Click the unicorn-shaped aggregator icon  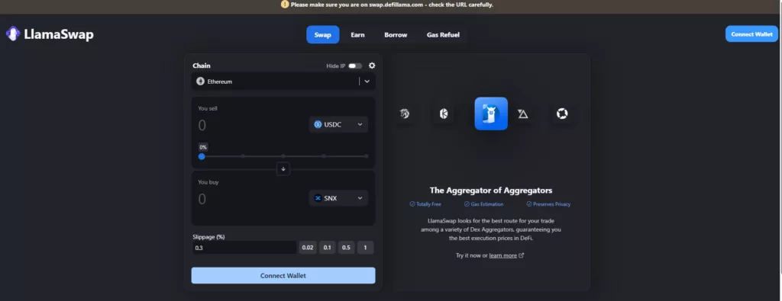tap(405, 114)
